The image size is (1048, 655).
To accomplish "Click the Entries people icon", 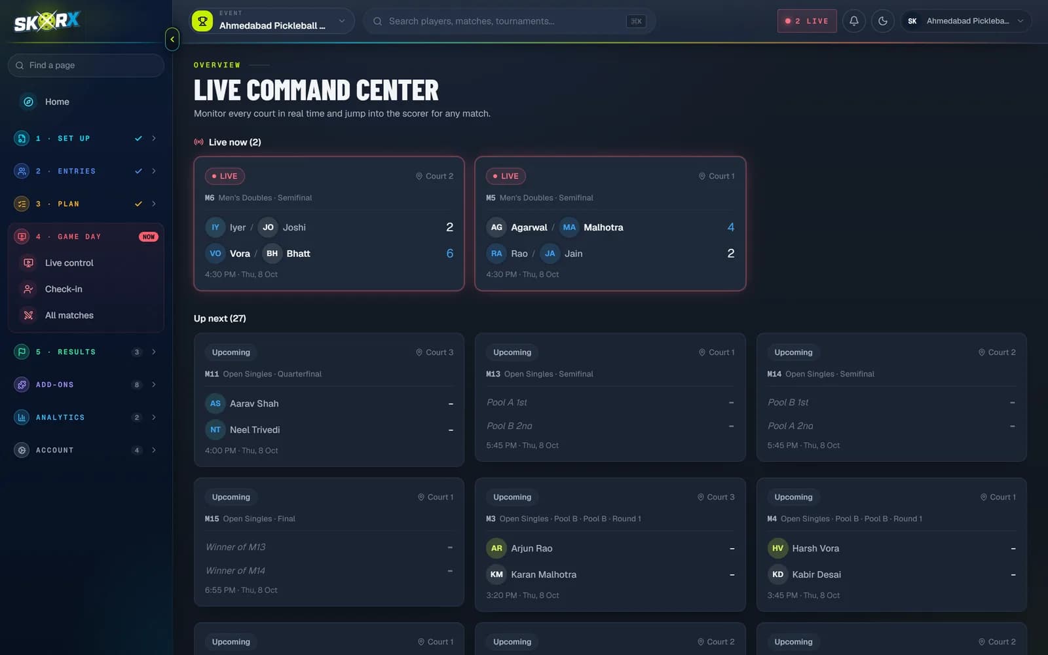I will click(22, 171).
